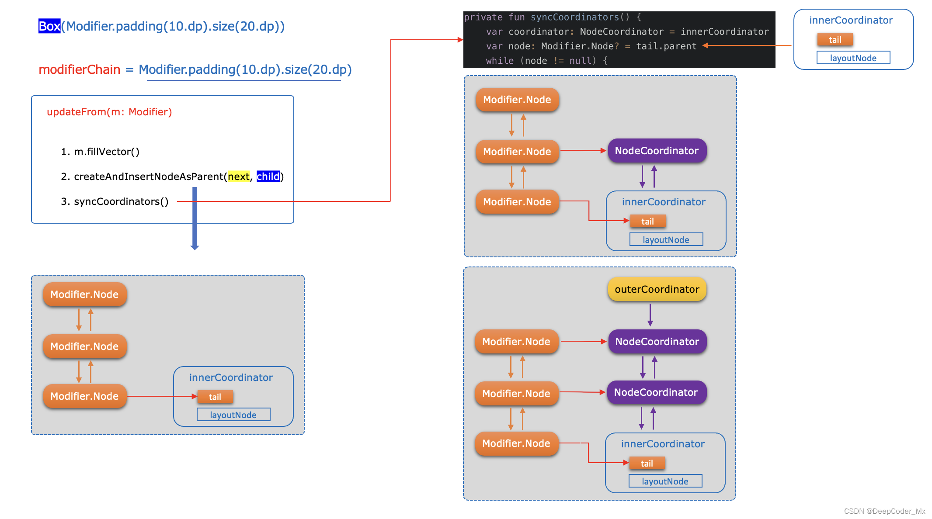Click the blue-highlighted "Box" text
This screenshot has height=519, width=932.
coord(49,26)
